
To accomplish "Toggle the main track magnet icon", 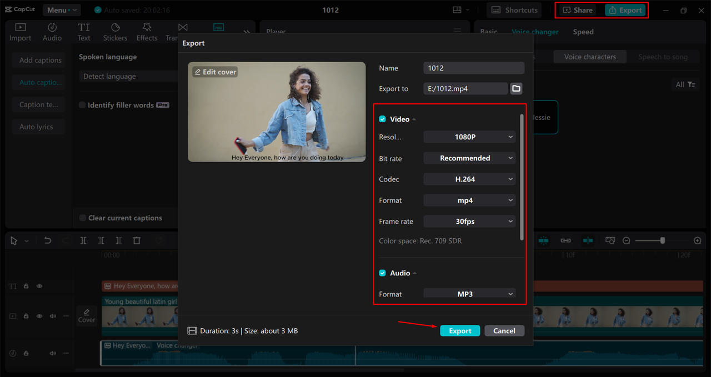I will point(543,240).
